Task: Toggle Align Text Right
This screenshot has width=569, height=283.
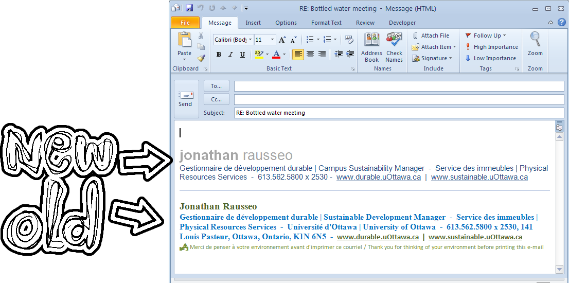Action: [322, 55]
